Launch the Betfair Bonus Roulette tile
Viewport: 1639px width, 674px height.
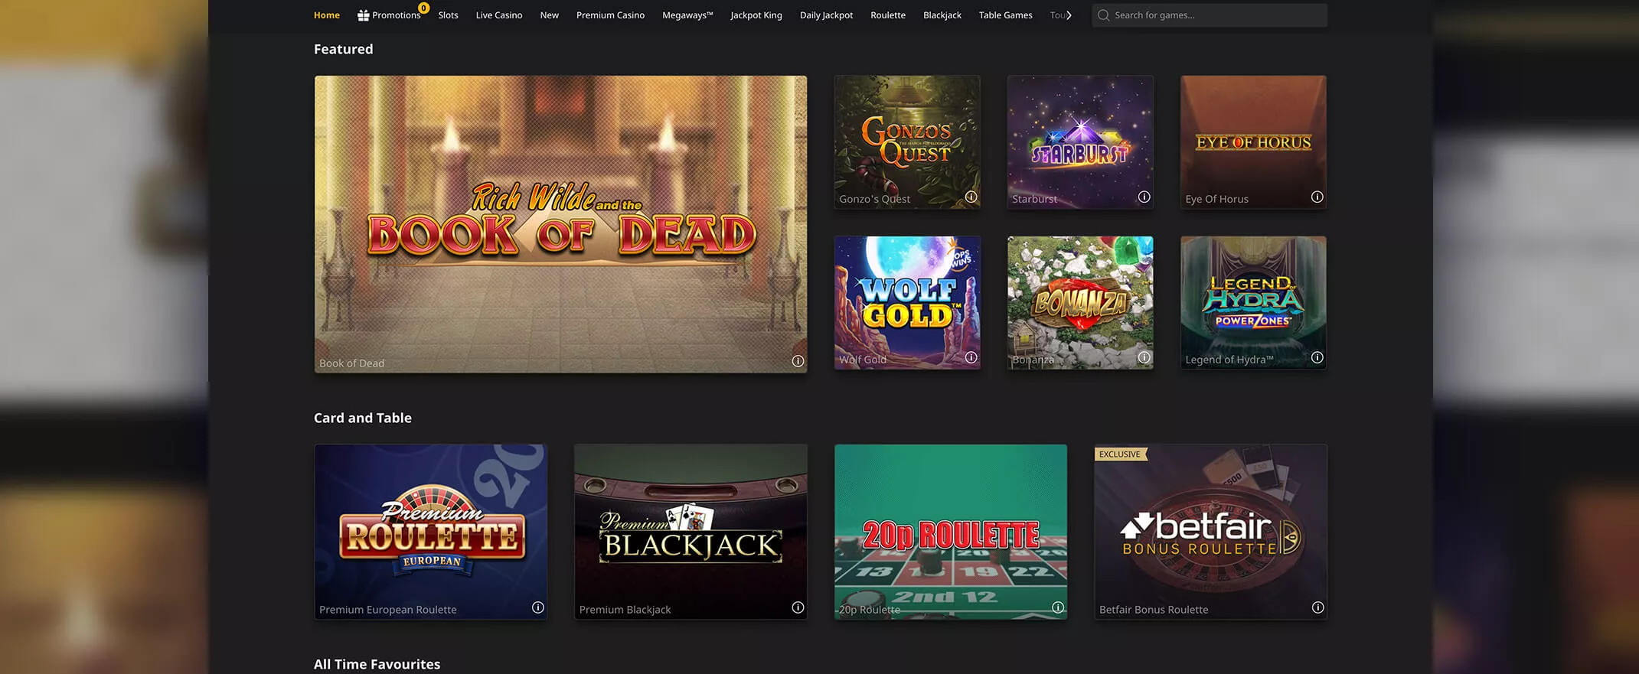click(1210, 532)
